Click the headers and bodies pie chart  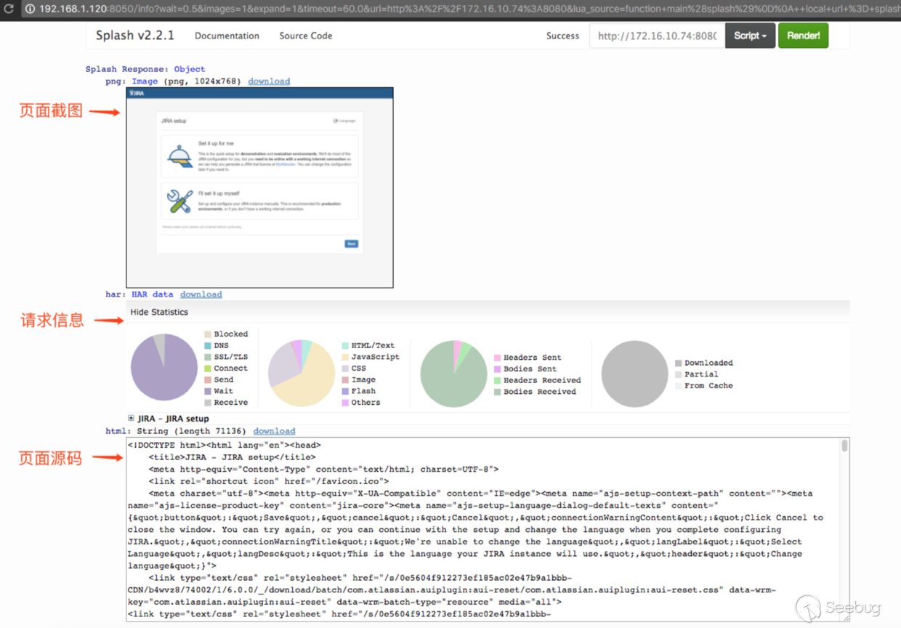tap(453, 373)
